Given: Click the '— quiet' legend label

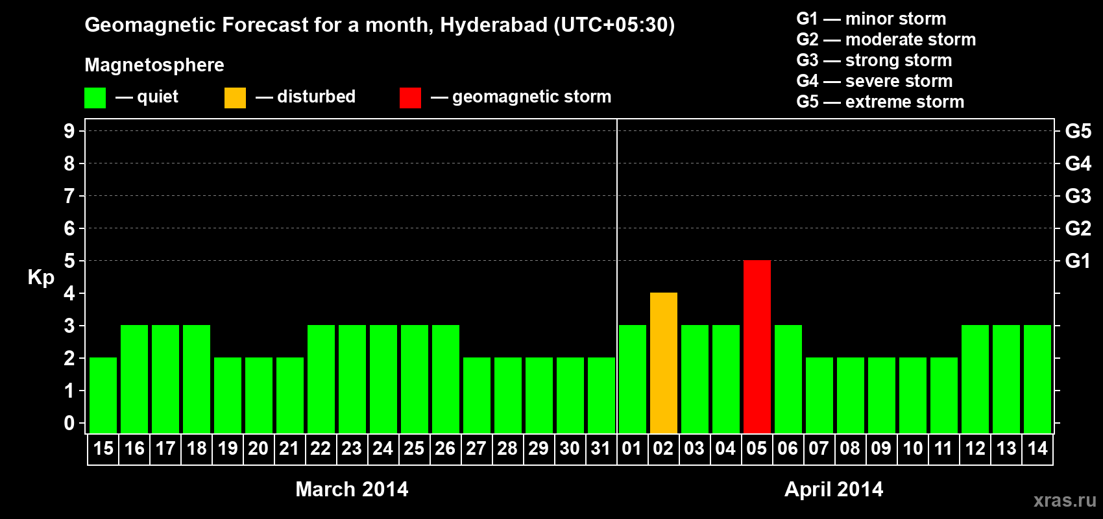Looking at the screenshot, I should pyautogui.click(x=147, y=97).
